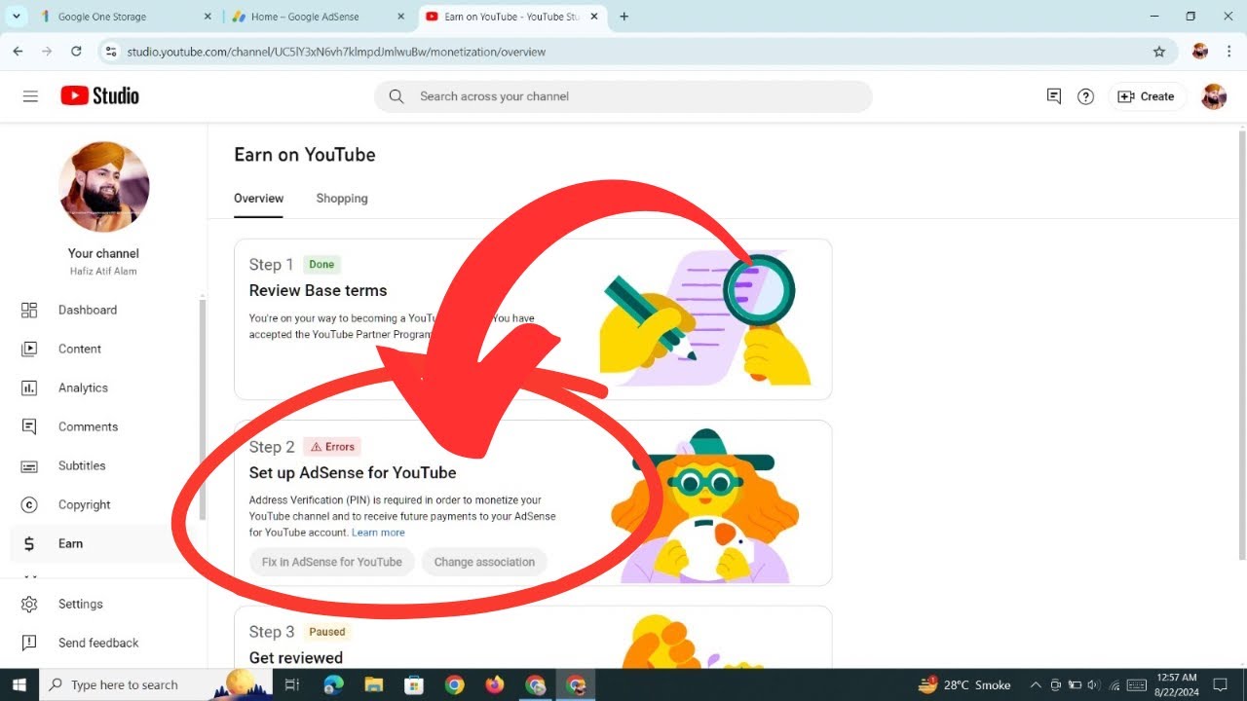Open account avatar in YouTube Studio header
The image size is (1247, 701).
click(x=1214, y=96)
